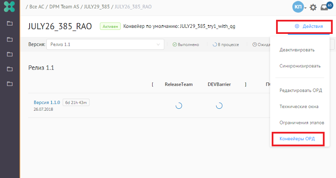Toggle the "Выполнено" status filter
This screenshot has height=178, width=336.
[x=186, y=45]
